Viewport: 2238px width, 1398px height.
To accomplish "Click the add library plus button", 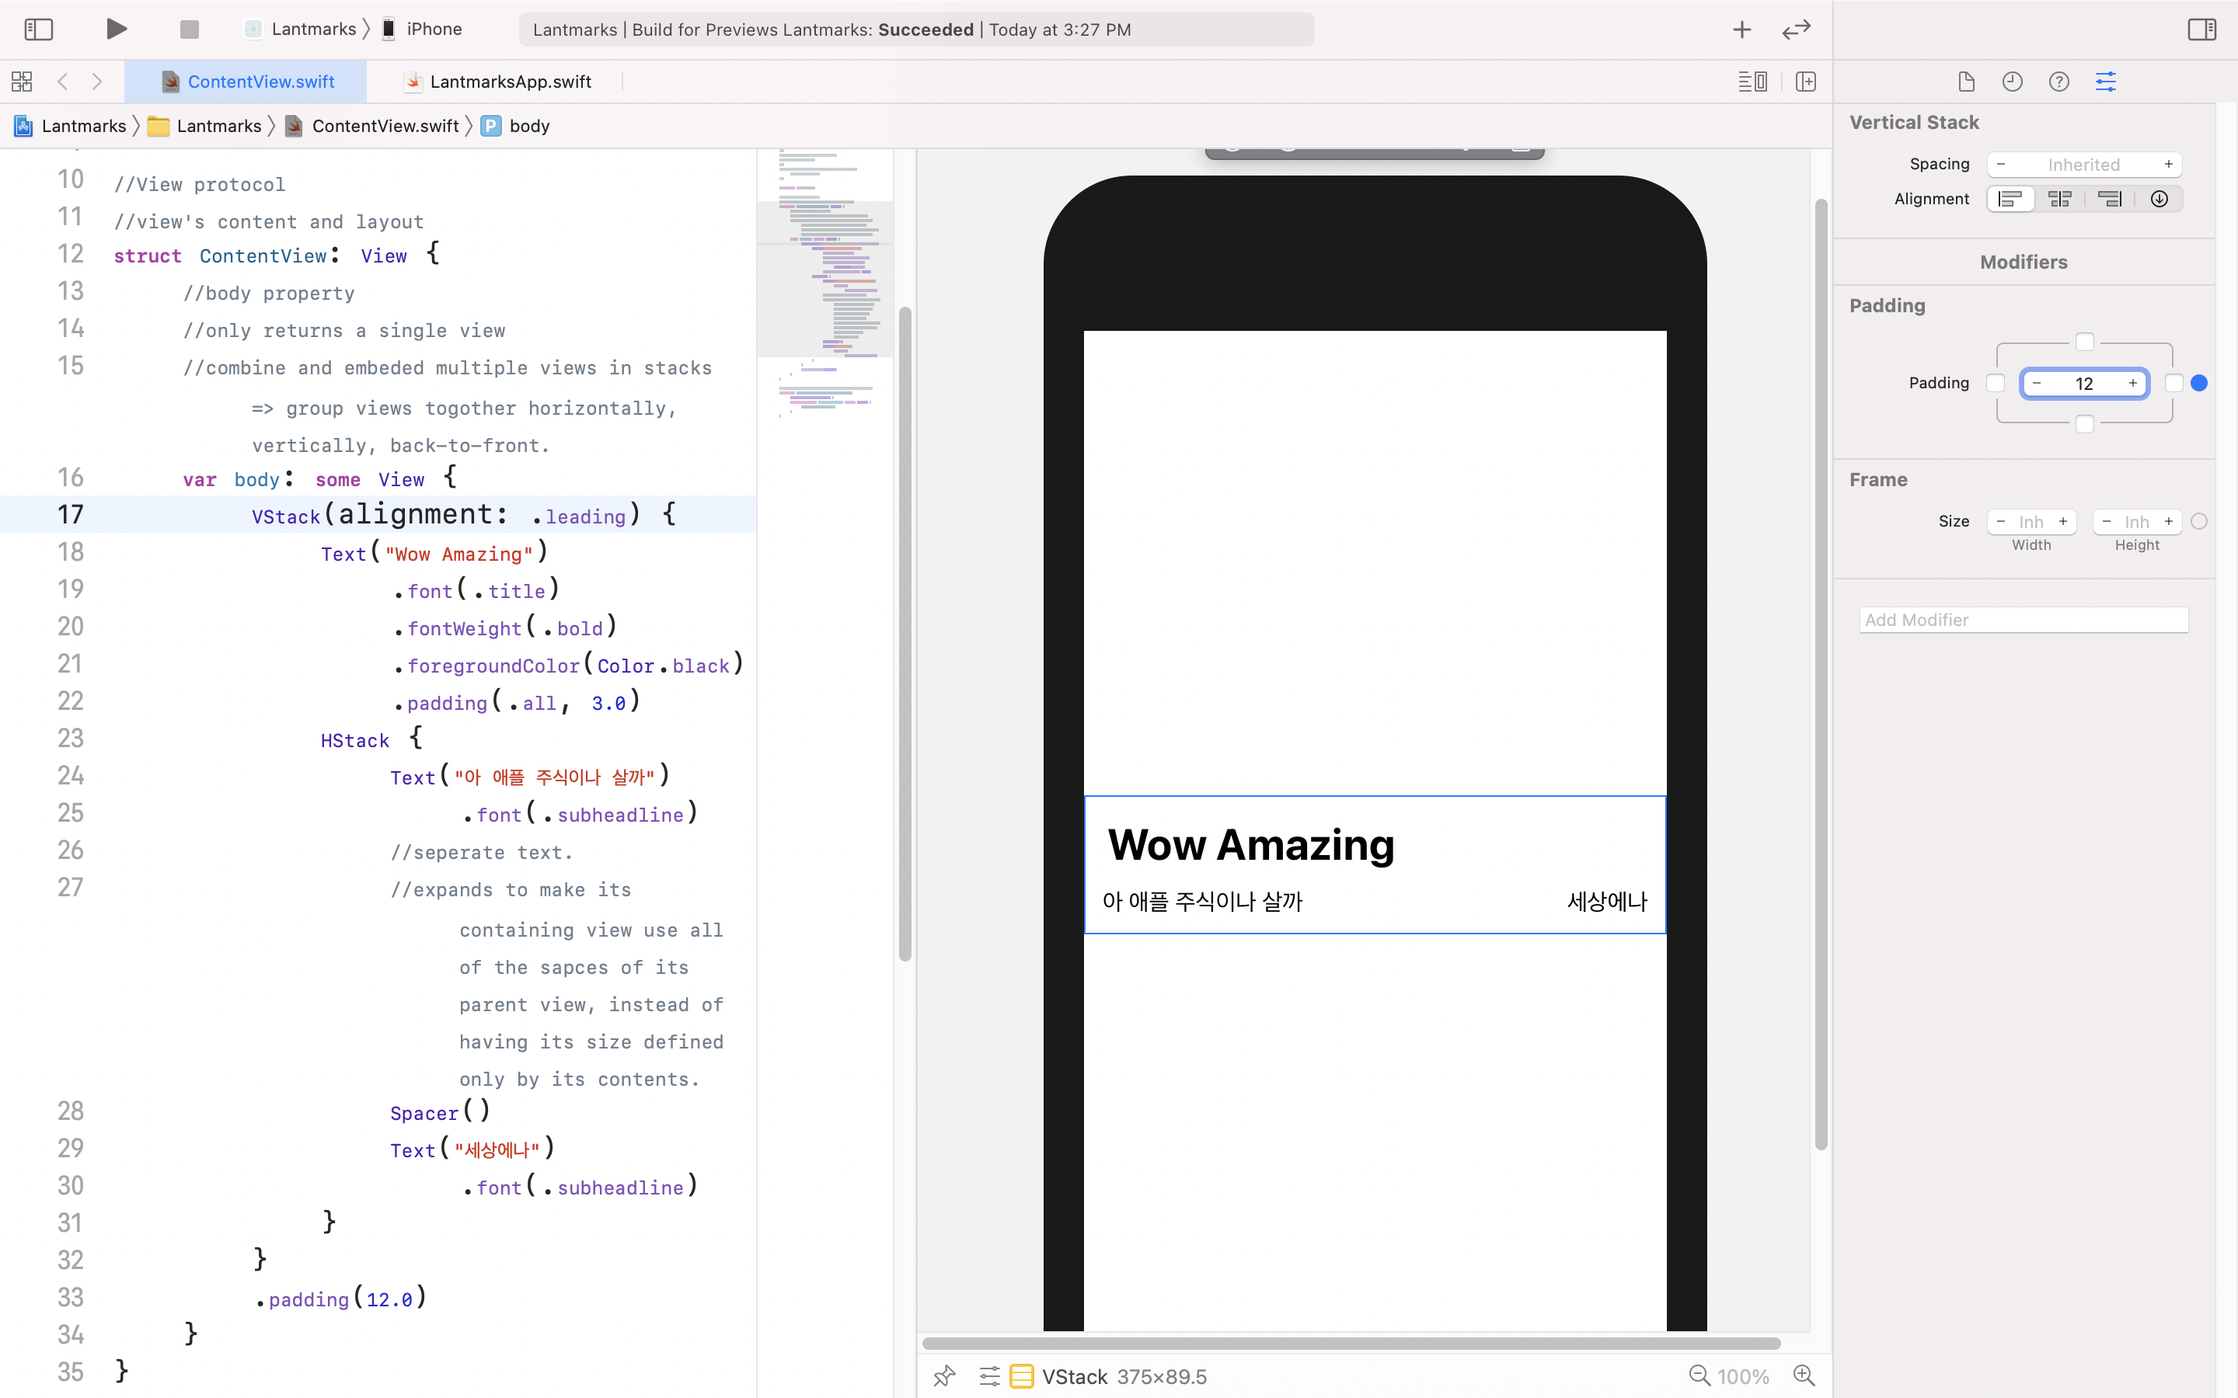I will tap(1741, 30).
